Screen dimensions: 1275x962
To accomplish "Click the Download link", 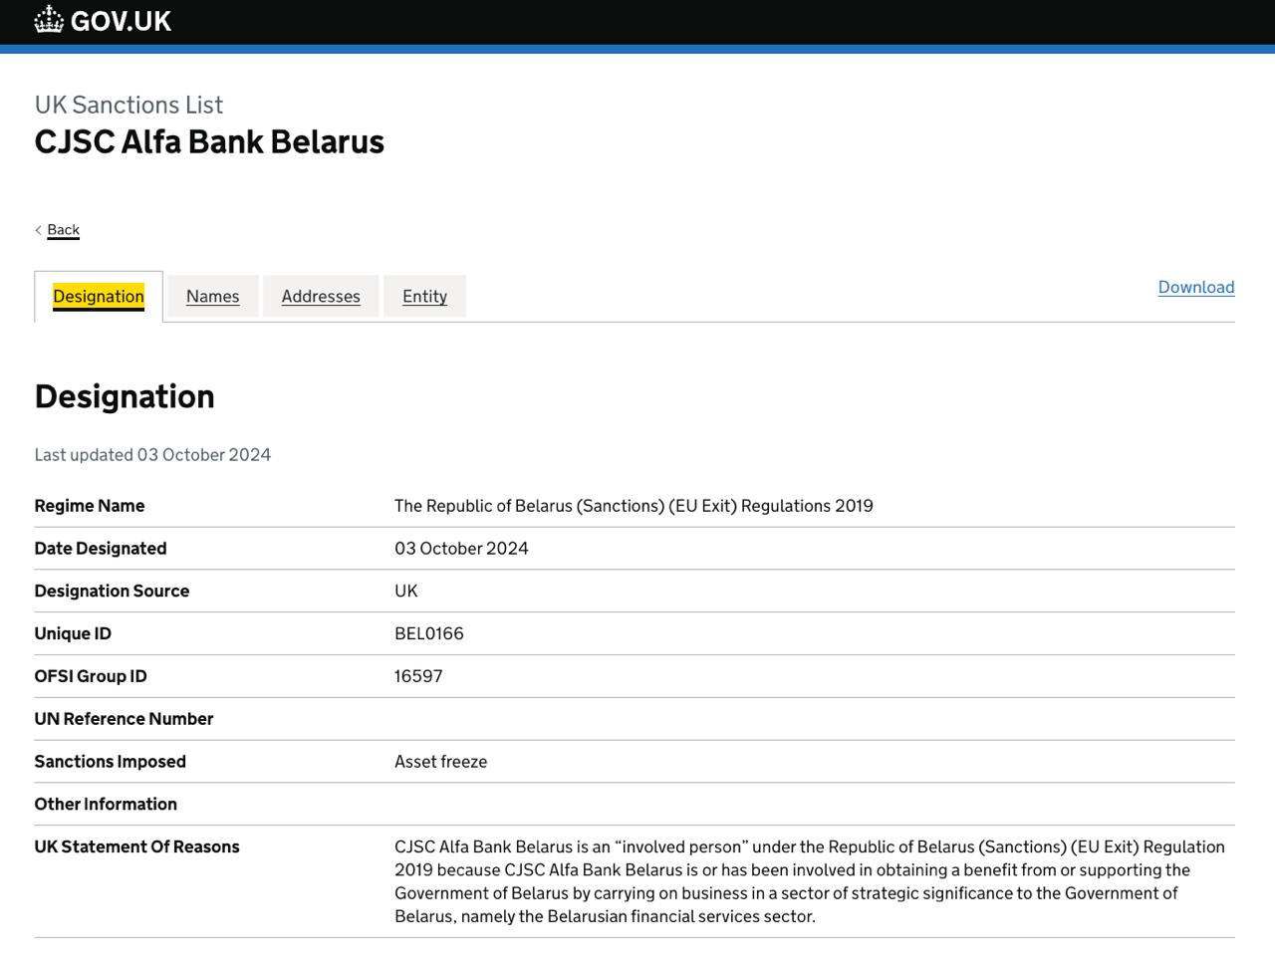I will (1196, 287).
